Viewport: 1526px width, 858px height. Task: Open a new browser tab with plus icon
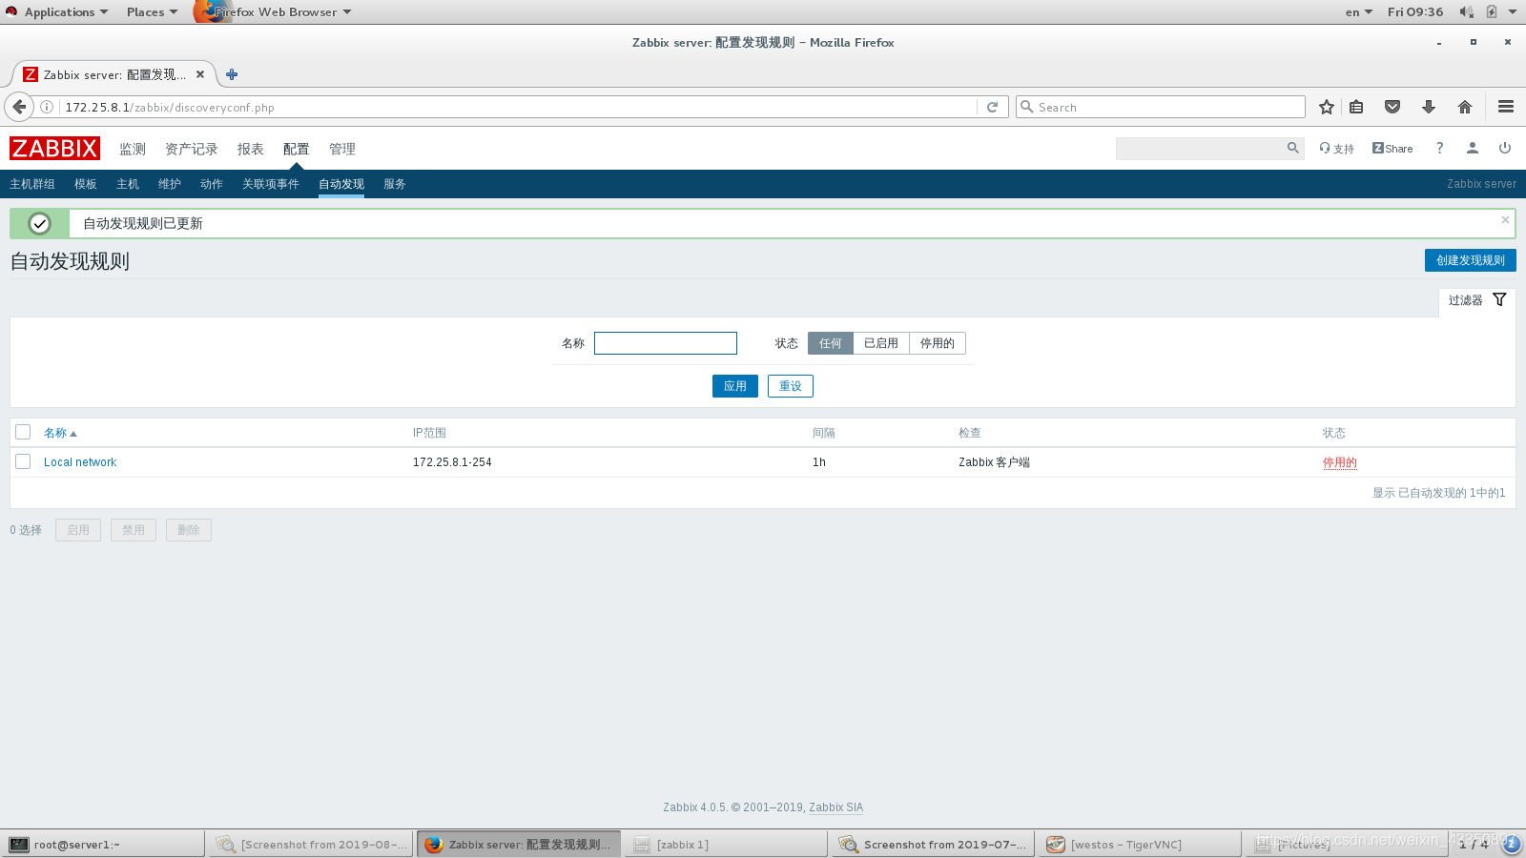tap(232, 74)
